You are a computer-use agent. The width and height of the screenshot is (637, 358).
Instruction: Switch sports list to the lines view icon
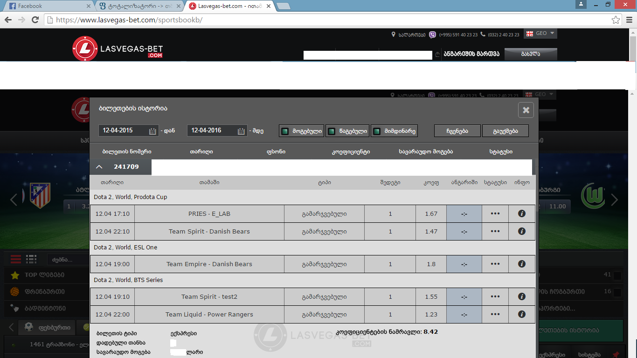pyautogui.click(x=16, y=259)
